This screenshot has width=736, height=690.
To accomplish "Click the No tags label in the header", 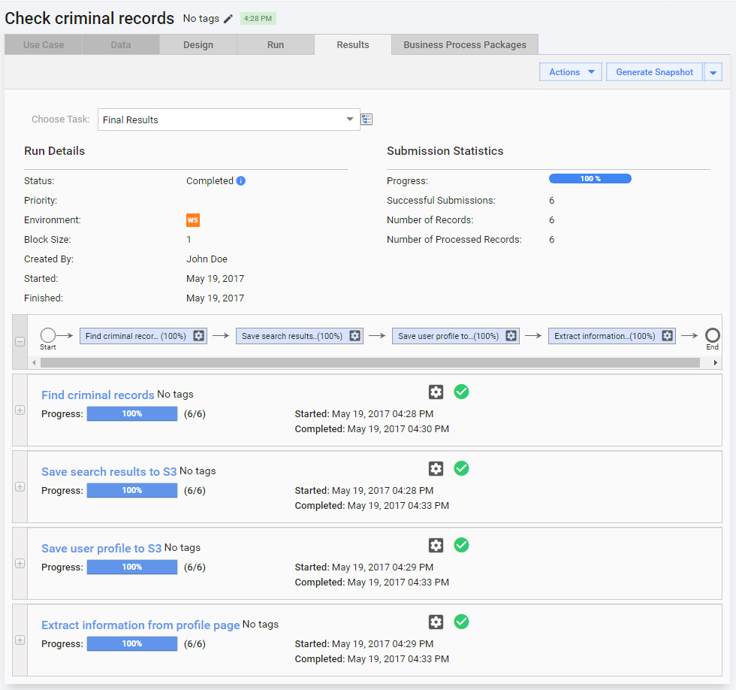I will click(201, 18).
